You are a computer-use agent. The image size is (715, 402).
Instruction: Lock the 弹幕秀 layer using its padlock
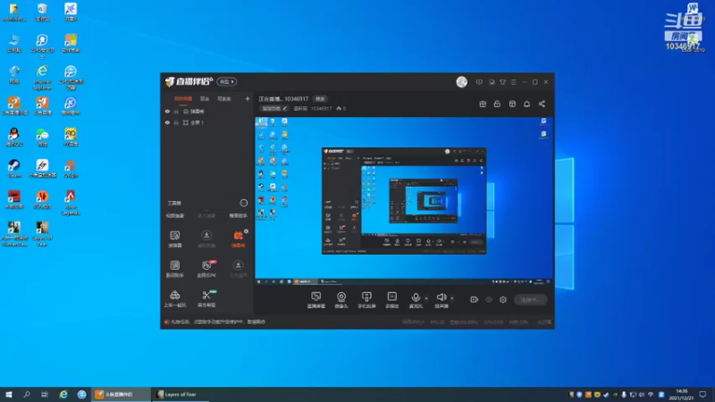pyautogui.click(x=176, y=111)
